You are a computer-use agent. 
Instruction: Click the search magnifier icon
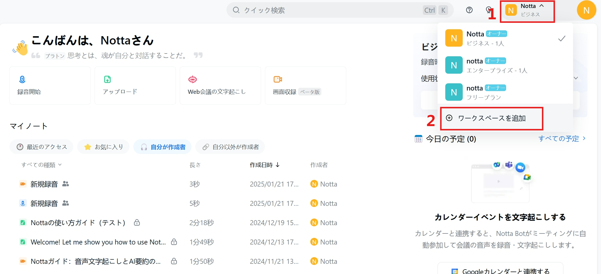pyautogui.click(x=236, y=10)
